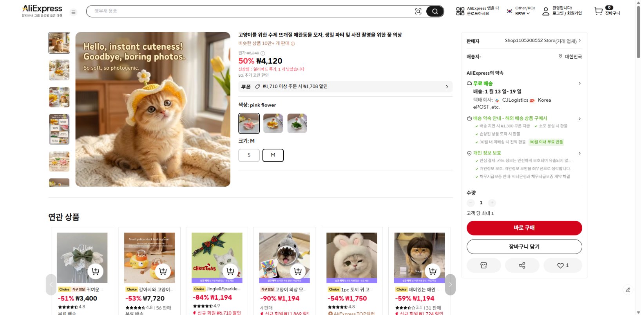Expand the 개인 정보 보호 section chevron
This screenshot has height=315, width=641.
pos(579,153)
